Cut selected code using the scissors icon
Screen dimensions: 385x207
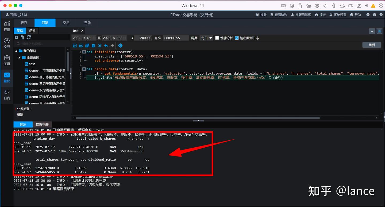[100, 45]
